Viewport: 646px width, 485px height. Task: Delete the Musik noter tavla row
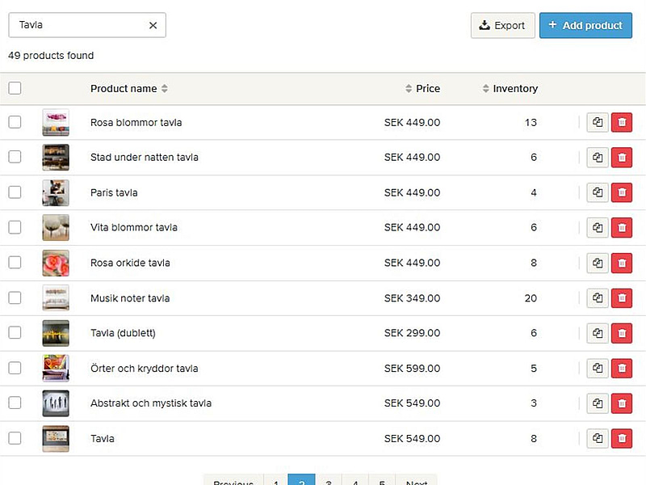point(621,298)
